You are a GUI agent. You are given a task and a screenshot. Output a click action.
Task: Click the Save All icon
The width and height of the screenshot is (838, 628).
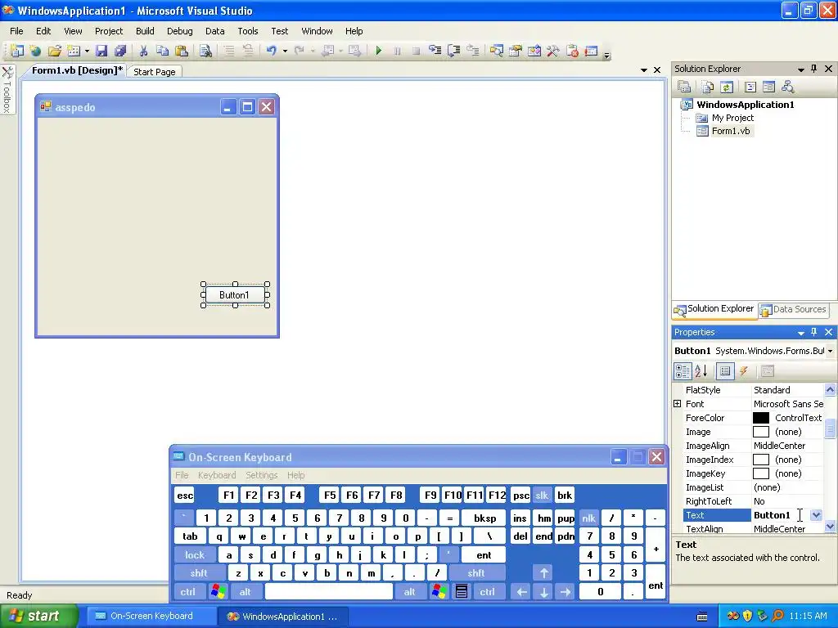(121, 51)
